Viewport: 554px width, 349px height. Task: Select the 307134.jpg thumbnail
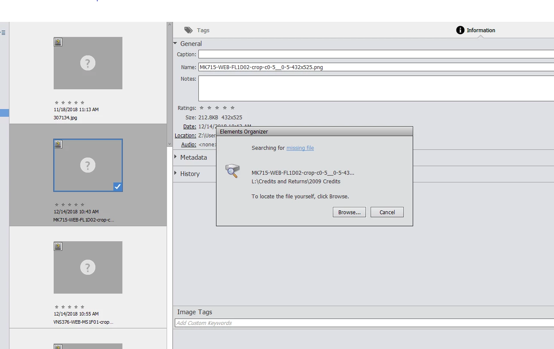click(88, 63)
